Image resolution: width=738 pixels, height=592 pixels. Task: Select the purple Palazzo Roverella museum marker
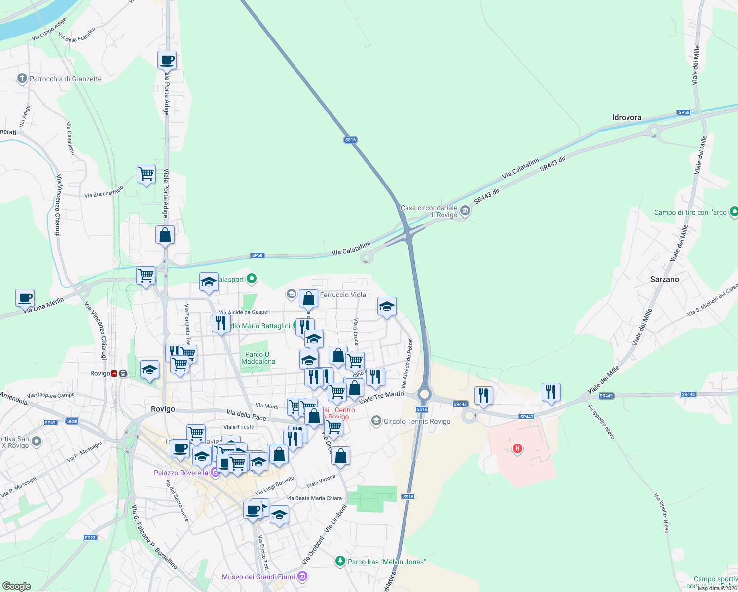(x=215, y=472)
